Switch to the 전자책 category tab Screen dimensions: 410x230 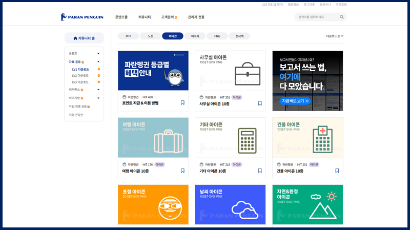[239, 36]
